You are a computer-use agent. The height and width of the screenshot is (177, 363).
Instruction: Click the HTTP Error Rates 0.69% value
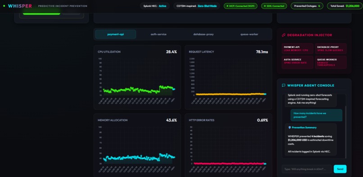click(x=263, y=120)
